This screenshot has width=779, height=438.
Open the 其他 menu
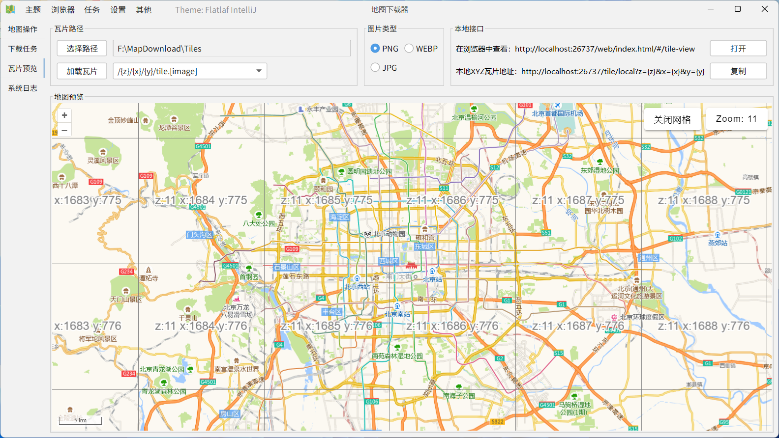pos(144,10)
